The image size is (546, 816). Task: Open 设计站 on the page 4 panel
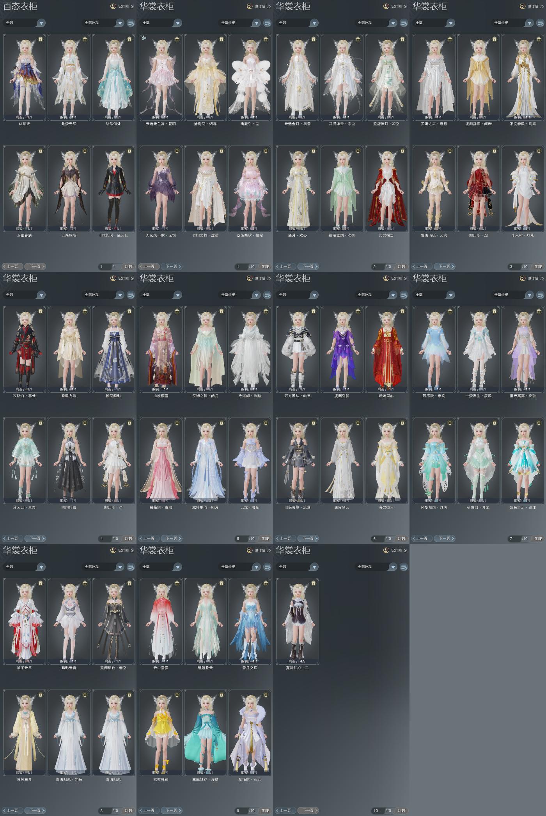click(x=123, y=278)
